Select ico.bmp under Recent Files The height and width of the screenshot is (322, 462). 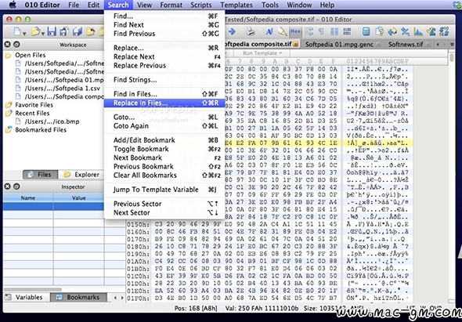point(48,121)
